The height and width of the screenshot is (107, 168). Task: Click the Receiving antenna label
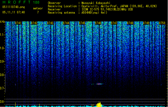click(x=61, y=13)
